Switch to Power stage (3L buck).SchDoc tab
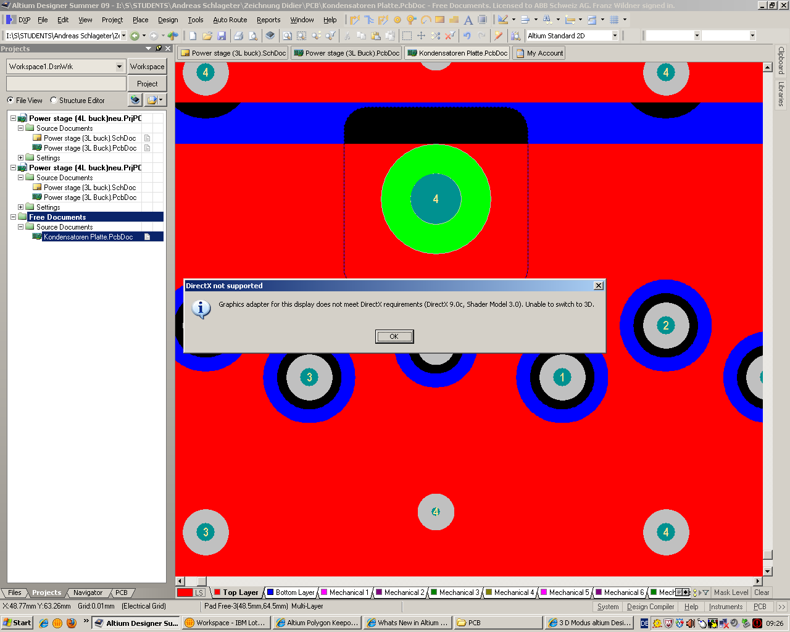Screen dimensions: 790x632 (233, 53)
